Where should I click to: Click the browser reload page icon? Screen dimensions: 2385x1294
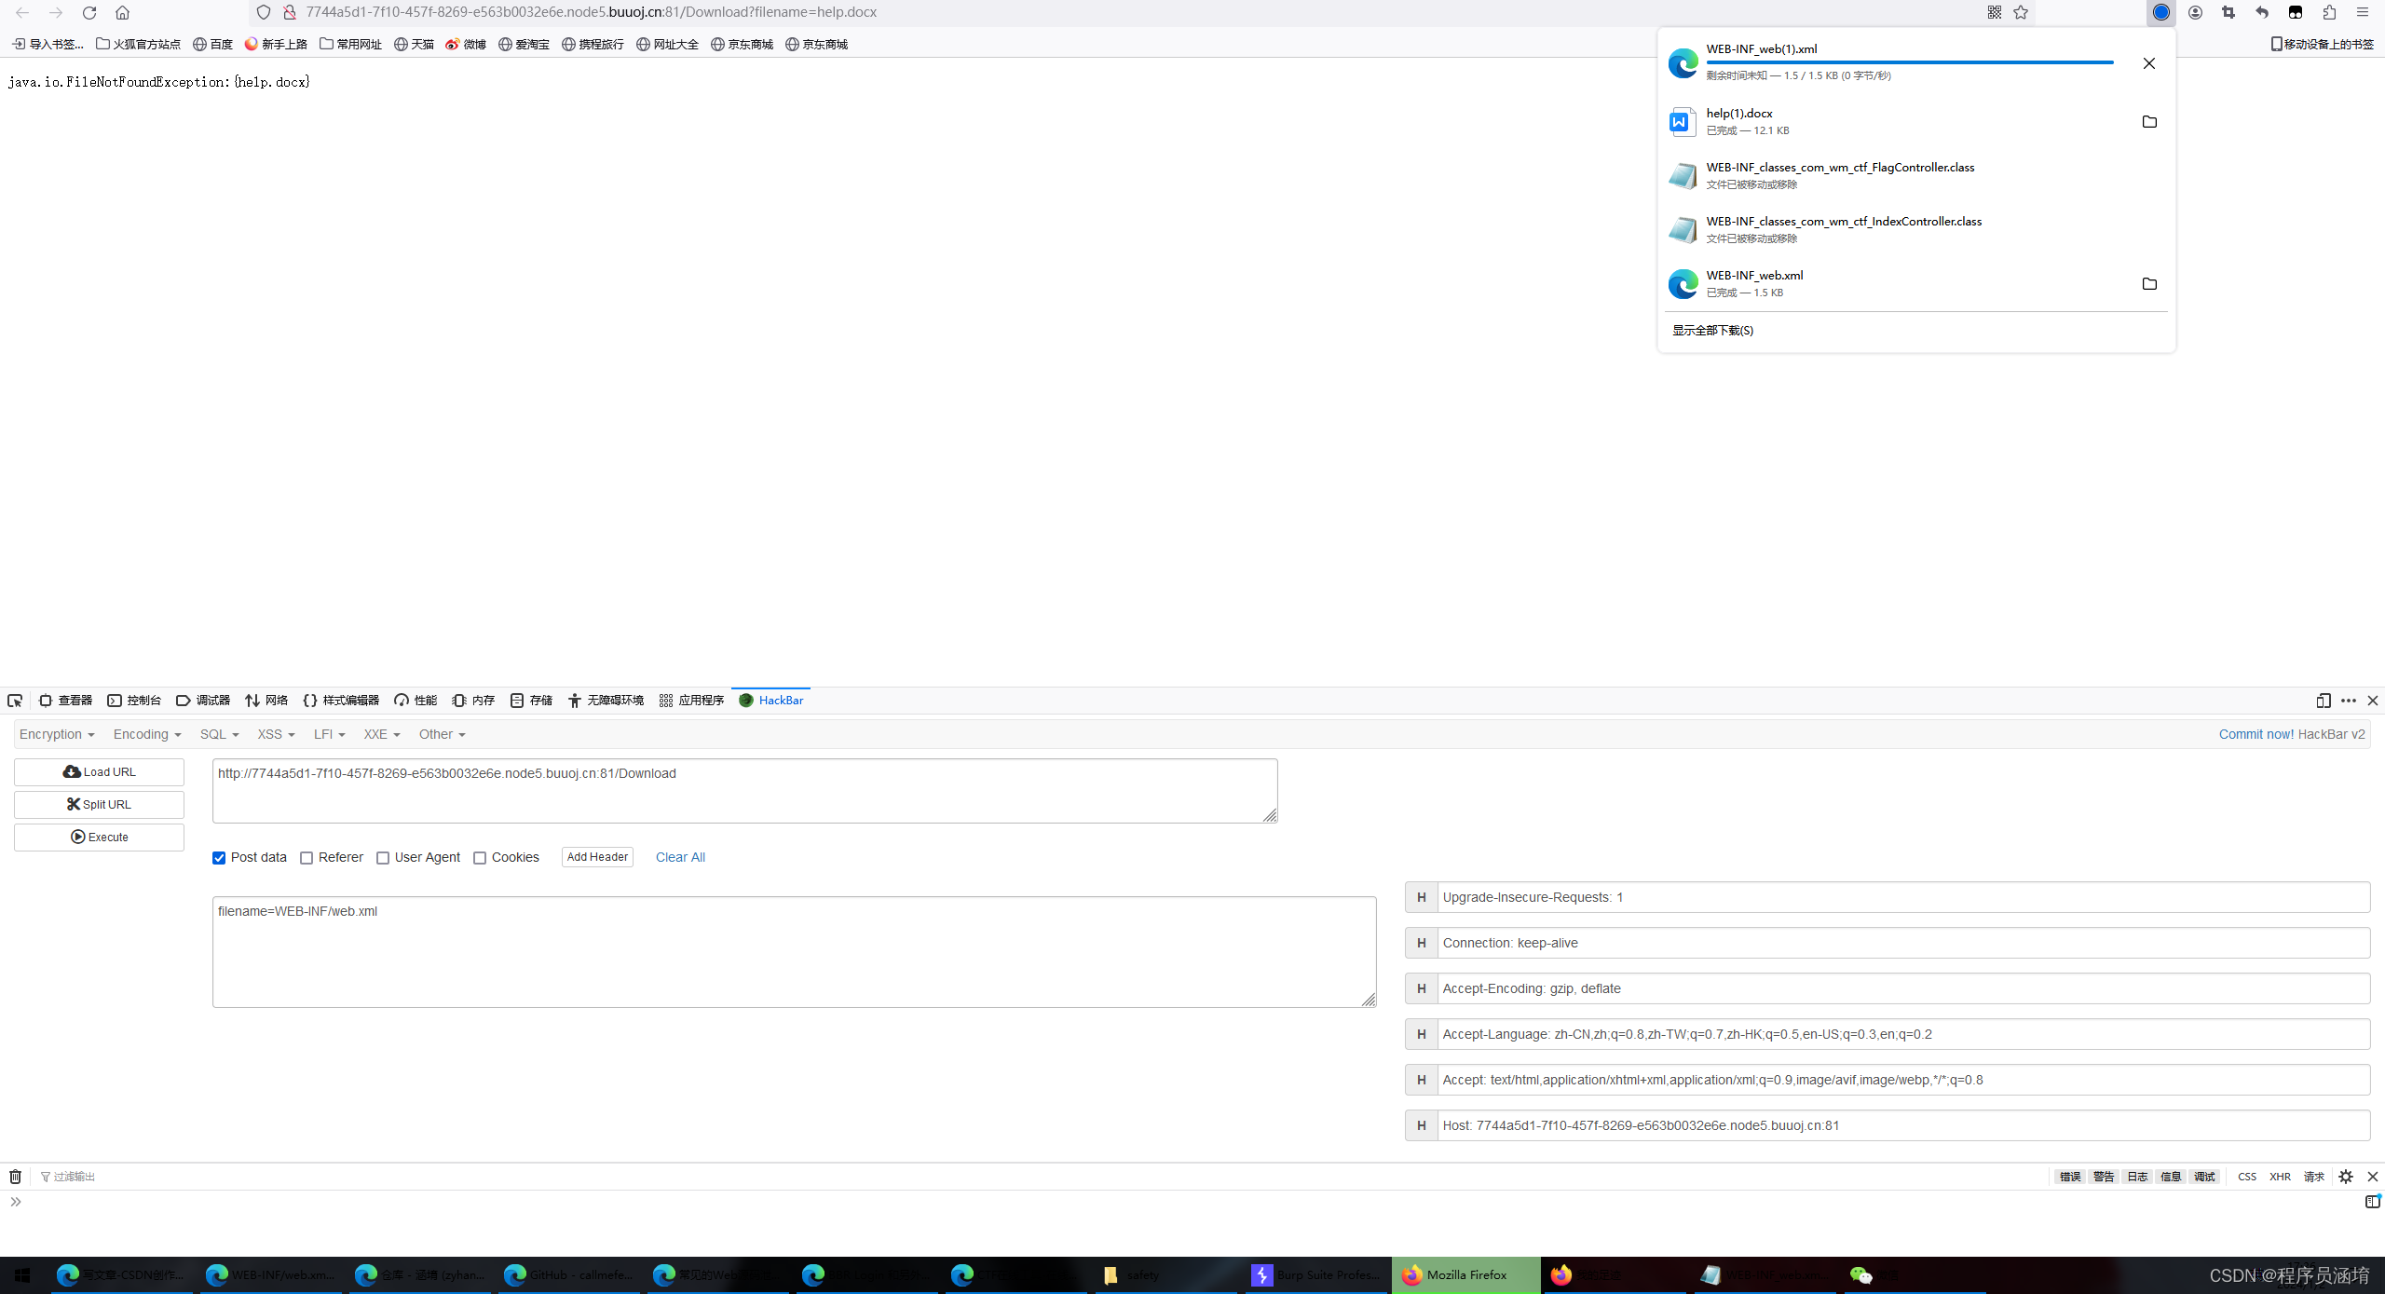click(89, 12)
